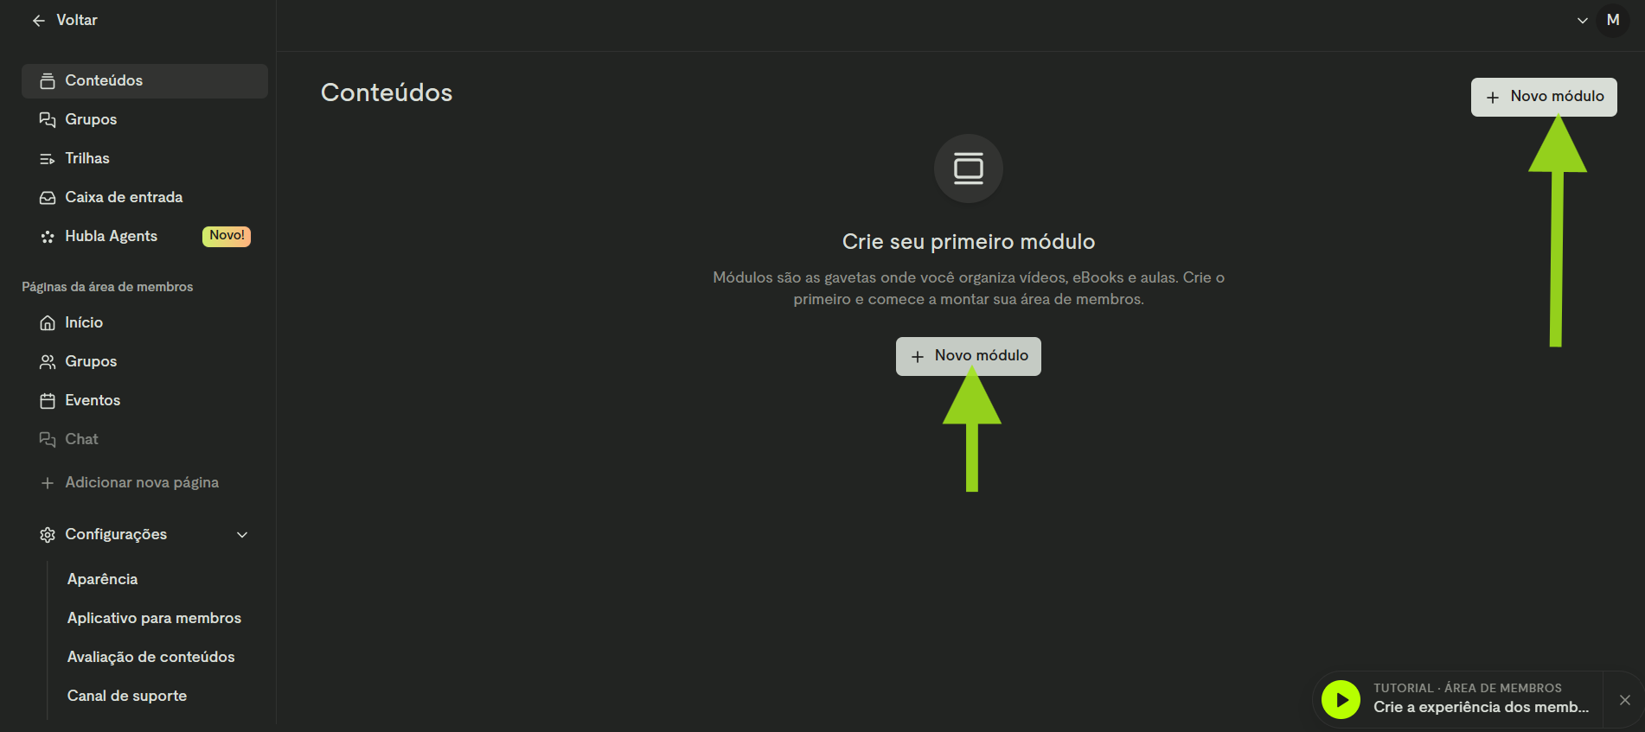Click the Conteúdos stack icon in sidebar
This screenshot has height=732, width=1645.
tap(48, 80)
